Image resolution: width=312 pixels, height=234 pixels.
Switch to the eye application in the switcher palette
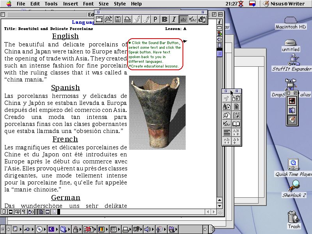click(292, 101)
